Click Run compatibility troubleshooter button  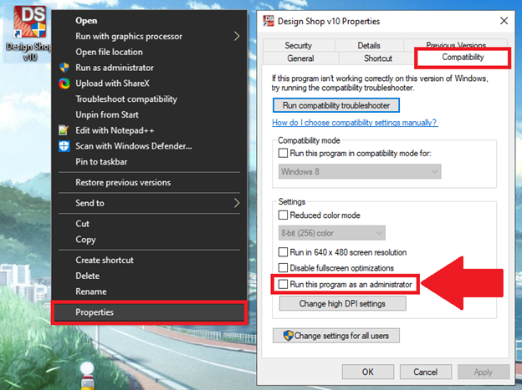pyautogui.click(x=335, y=105)
